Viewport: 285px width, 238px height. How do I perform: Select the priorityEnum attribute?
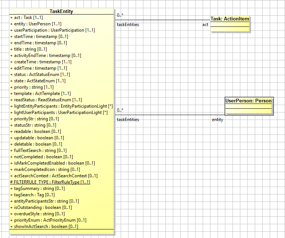pos(48,220)
